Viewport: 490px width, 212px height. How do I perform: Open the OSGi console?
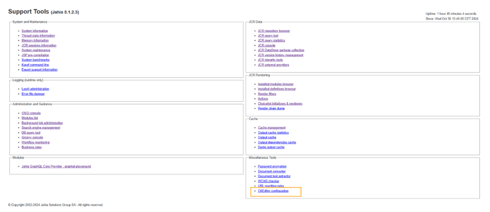point(31,113)
